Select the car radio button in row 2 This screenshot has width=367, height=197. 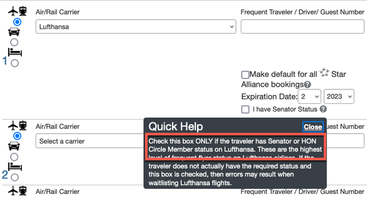coord(14,157)
